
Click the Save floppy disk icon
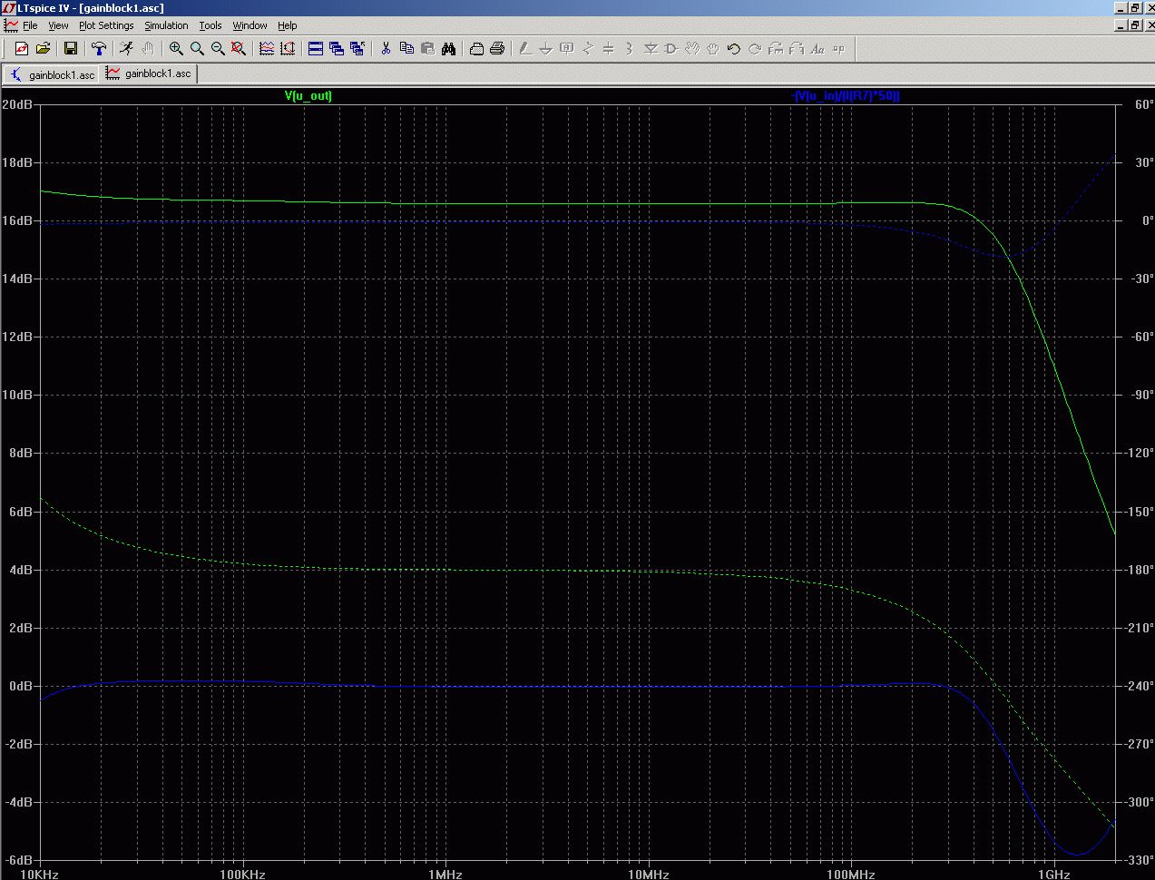[70, 48]
